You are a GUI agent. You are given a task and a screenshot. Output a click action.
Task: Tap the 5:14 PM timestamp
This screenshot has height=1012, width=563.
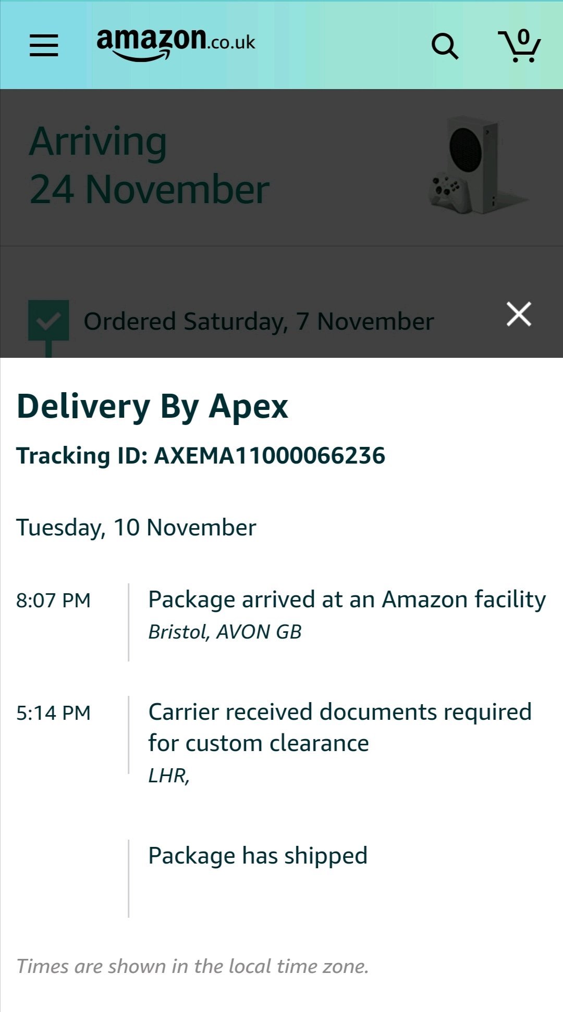[53, 713]
